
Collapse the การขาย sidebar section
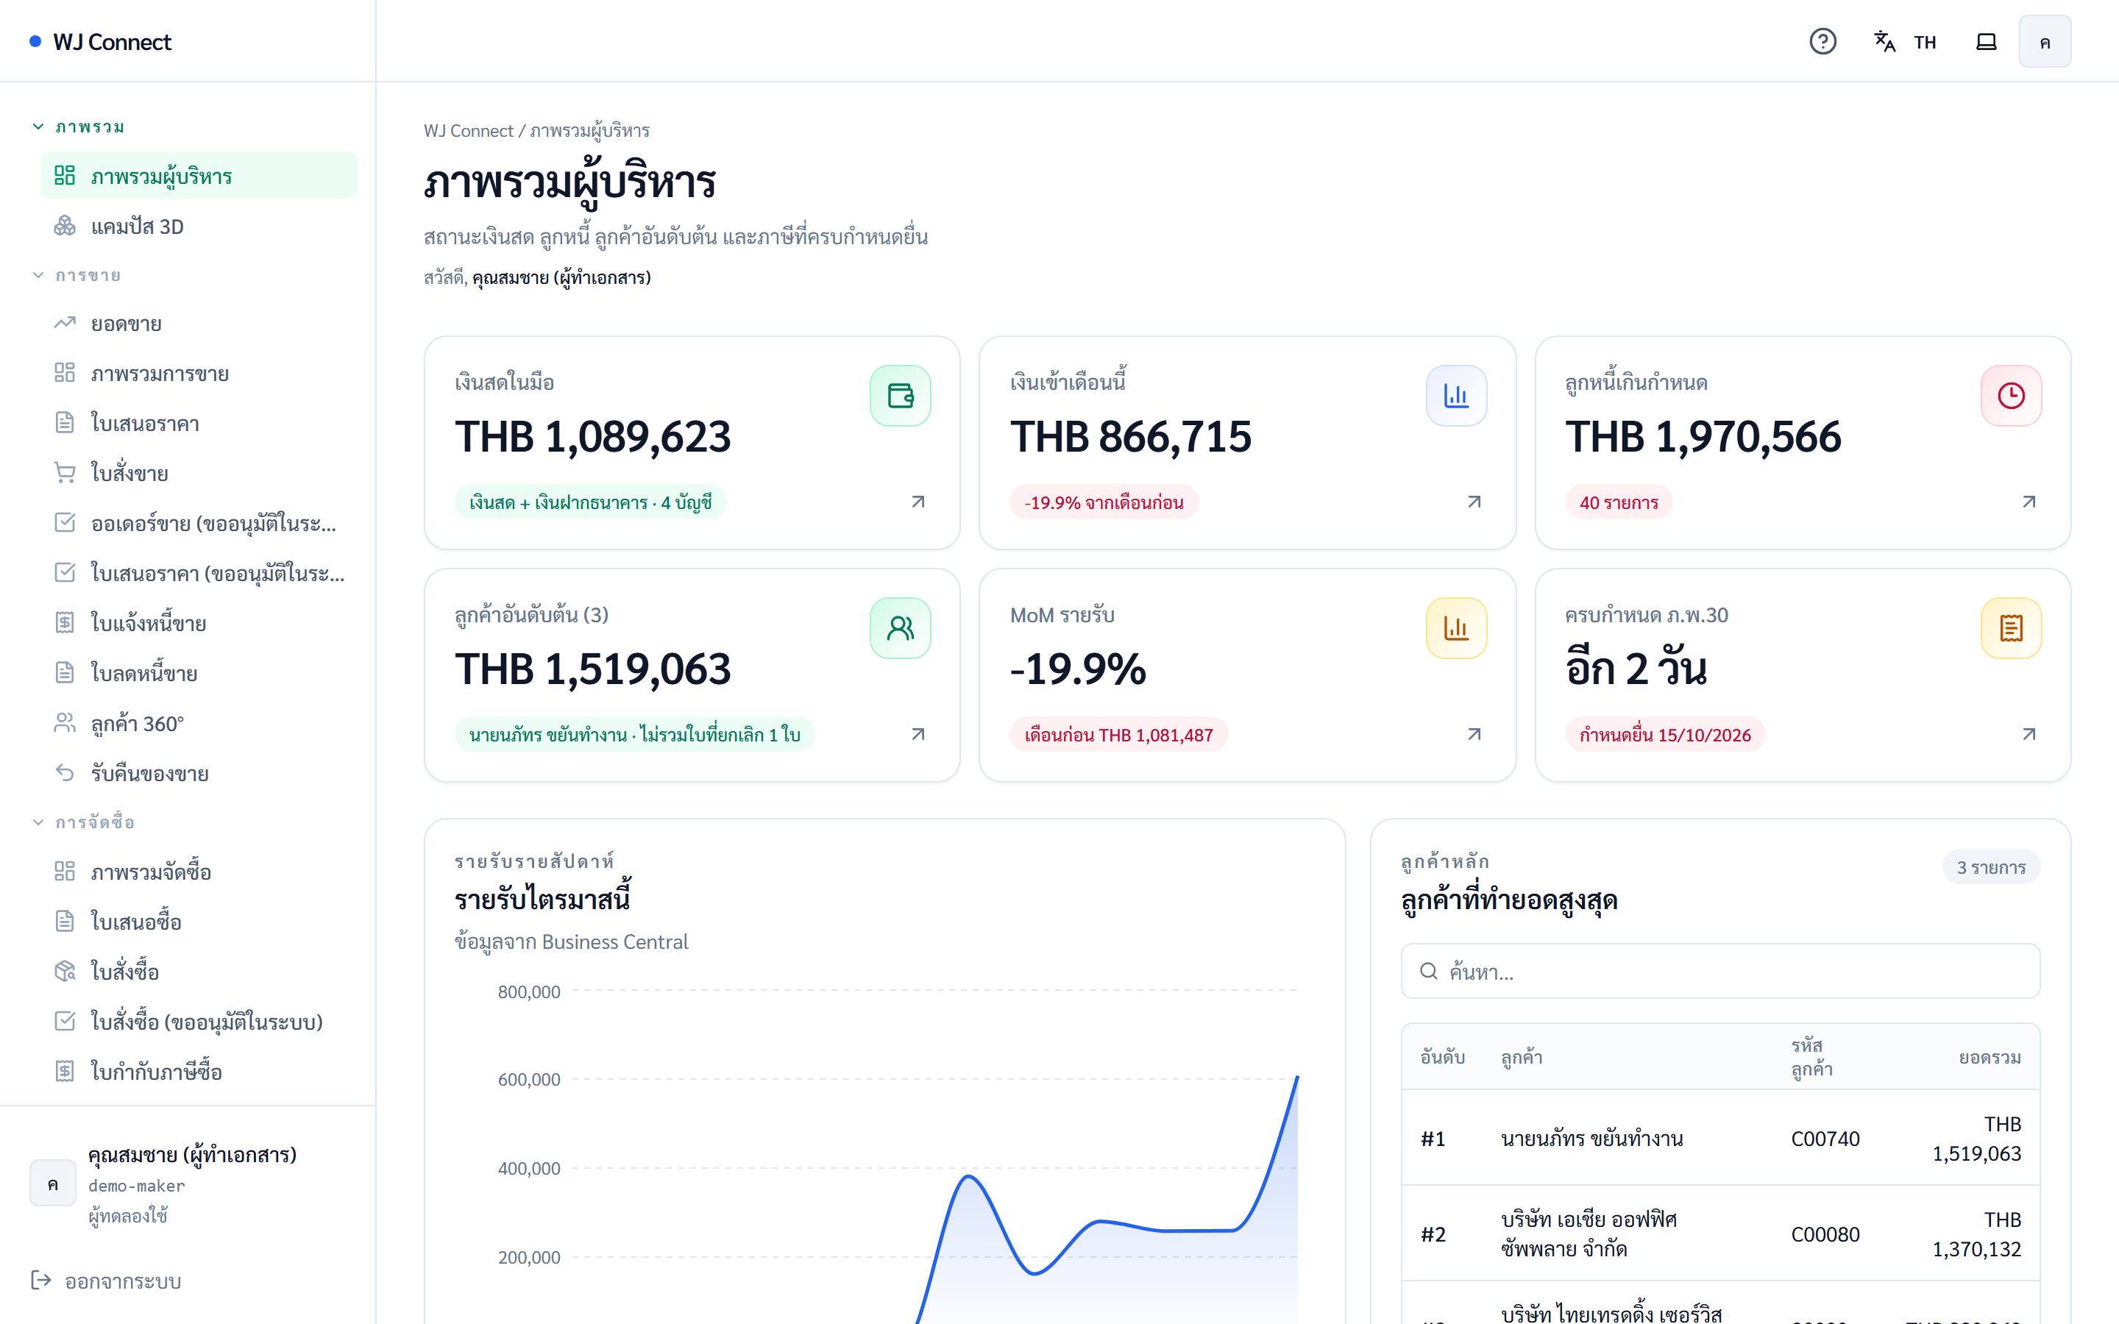pos(77,275)
